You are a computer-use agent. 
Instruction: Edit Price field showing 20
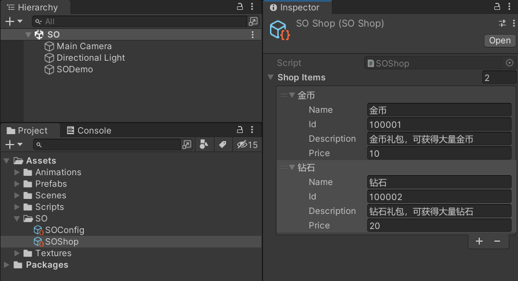[x=439, y=225]
